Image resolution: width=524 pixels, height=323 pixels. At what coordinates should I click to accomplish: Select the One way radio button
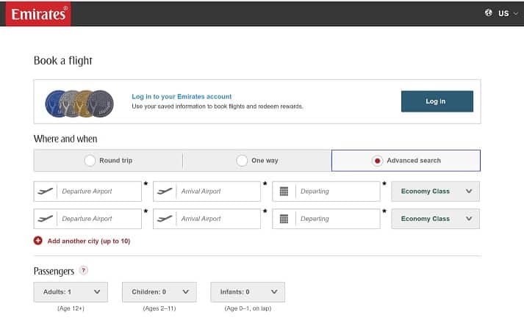242,161
